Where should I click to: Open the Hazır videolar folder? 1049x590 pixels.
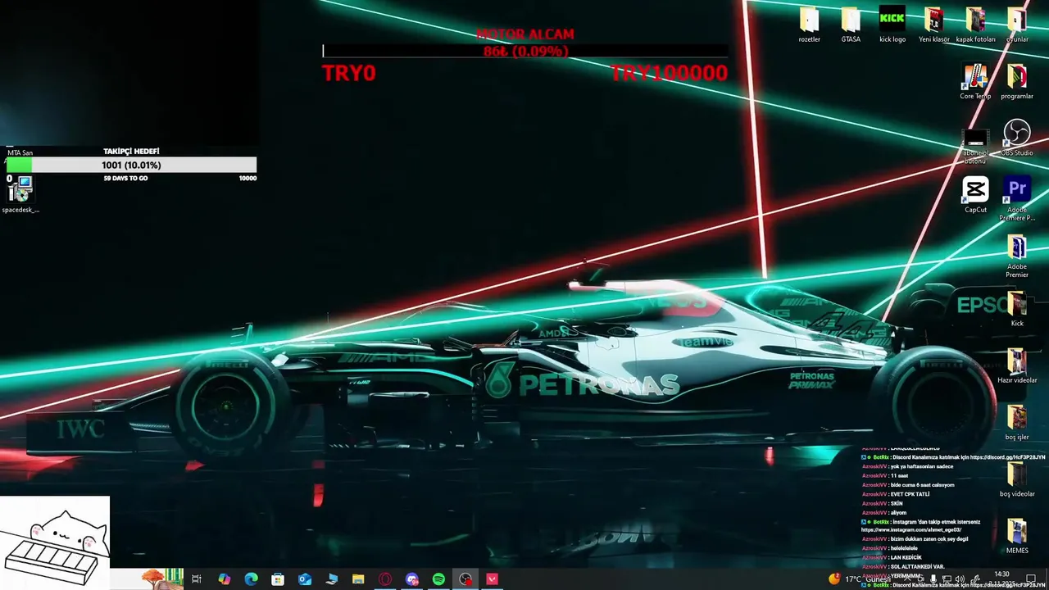(1017, 365)
